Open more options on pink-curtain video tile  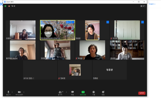(108, 22)
